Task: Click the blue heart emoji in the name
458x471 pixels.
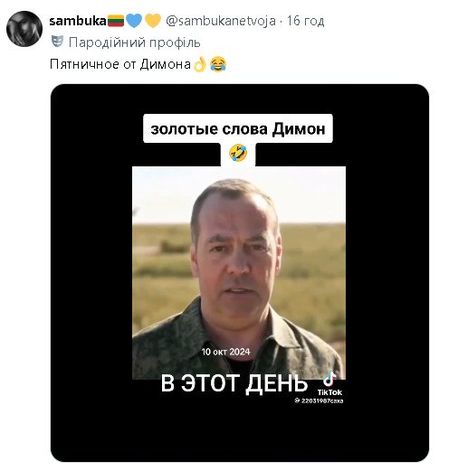Action: [x=134, y=21]
